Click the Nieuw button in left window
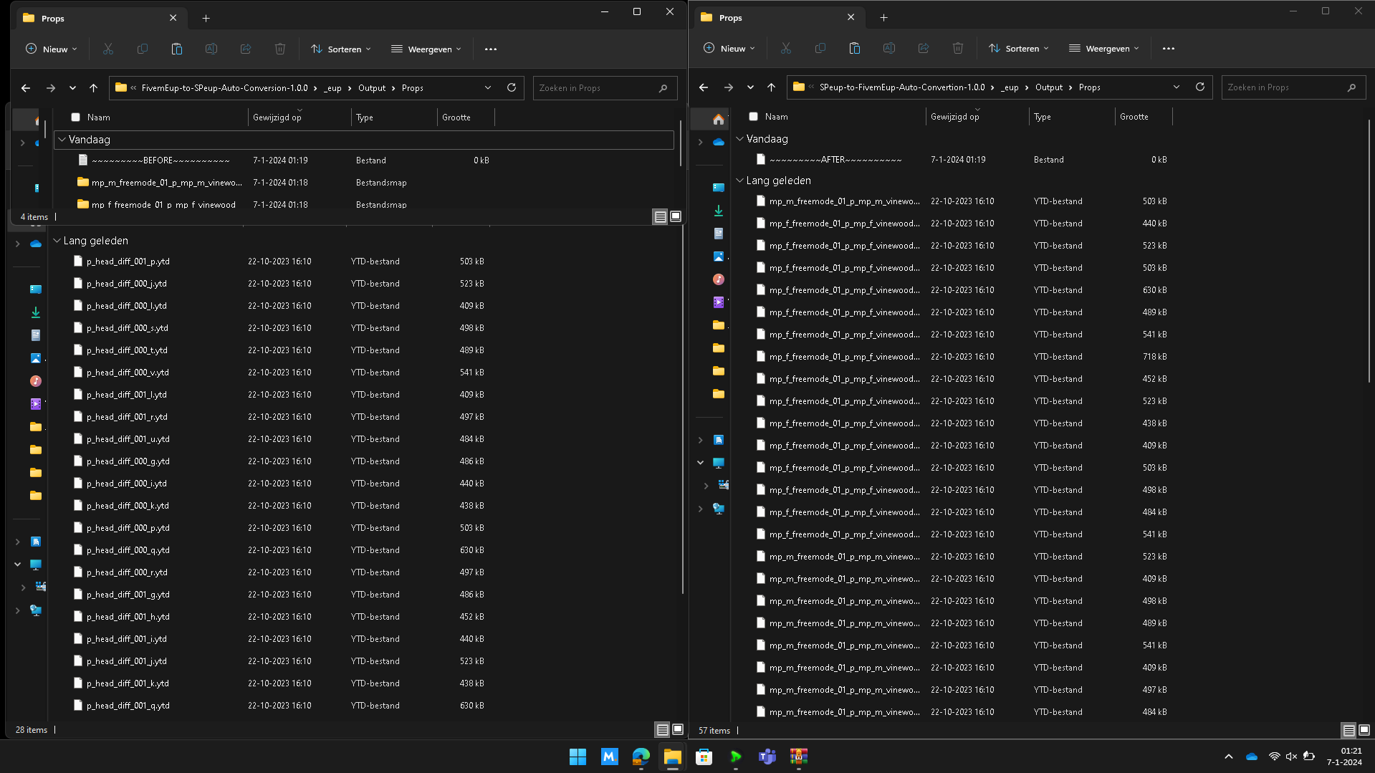The image size is (1375, 773). pos(52,49)
